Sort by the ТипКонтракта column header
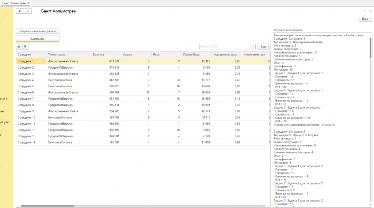This screenshot has height=208, width=374. click(69, 55)
